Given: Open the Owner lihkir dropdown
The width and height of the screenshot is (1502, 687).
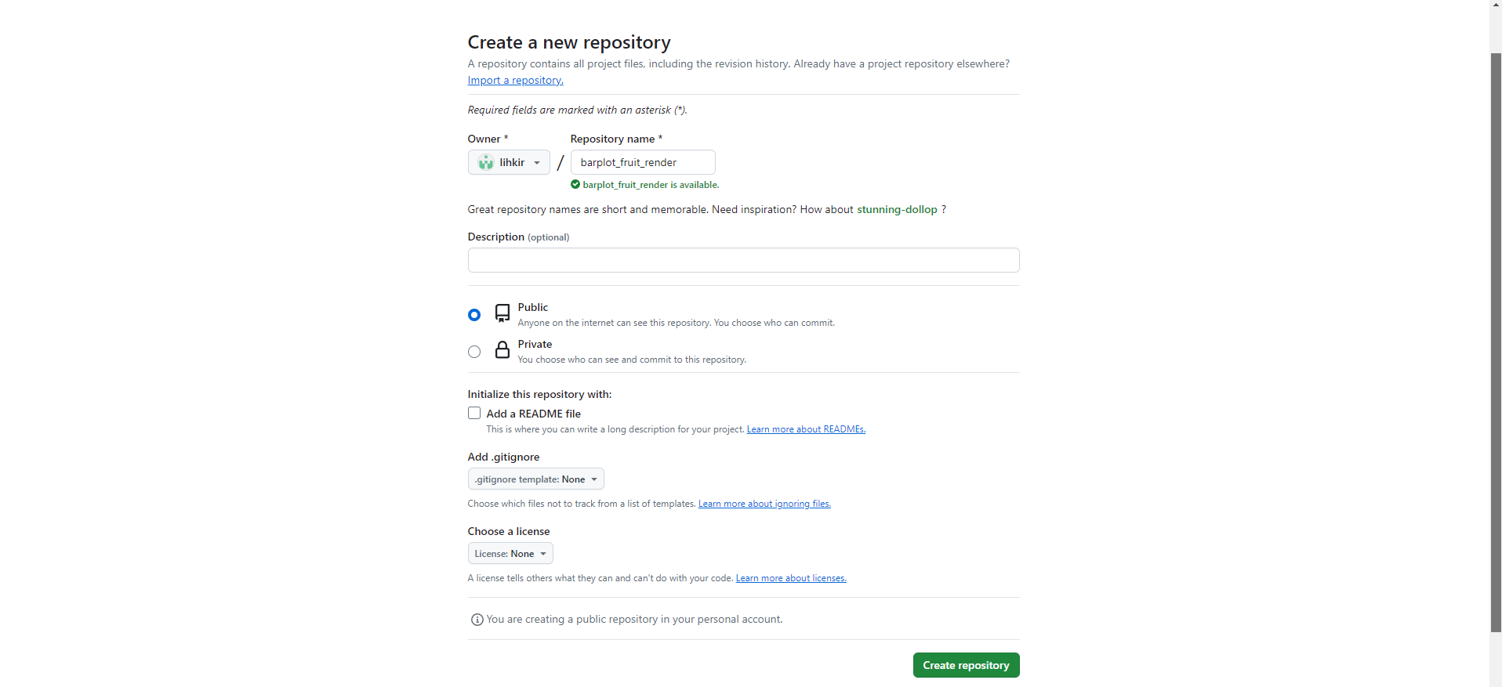Looking at the screenshot, I should (509, 162).
